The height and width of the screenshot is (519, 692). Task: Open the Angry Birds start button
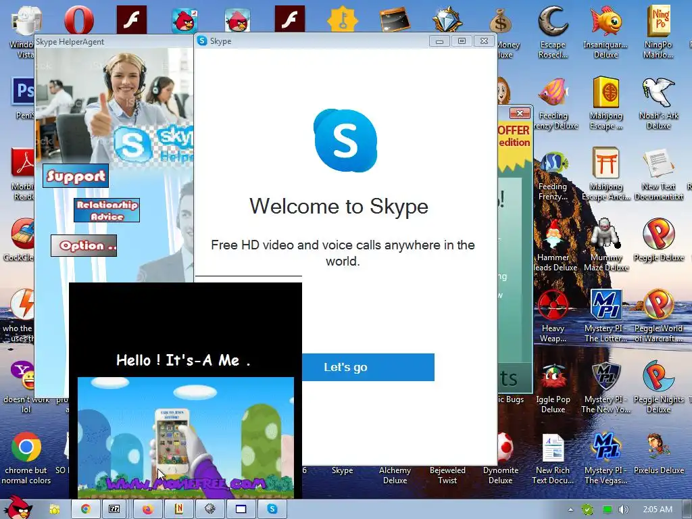pos(17,508)
